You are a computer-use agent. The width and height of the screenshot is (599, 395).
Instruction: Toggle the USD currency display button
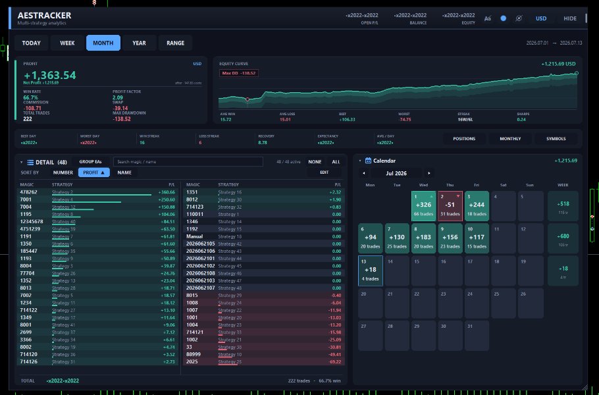coord(541,18)
